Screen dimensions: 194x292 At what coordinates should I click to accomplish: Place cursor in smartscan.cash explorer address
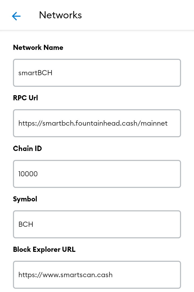(x=65, y=275)
